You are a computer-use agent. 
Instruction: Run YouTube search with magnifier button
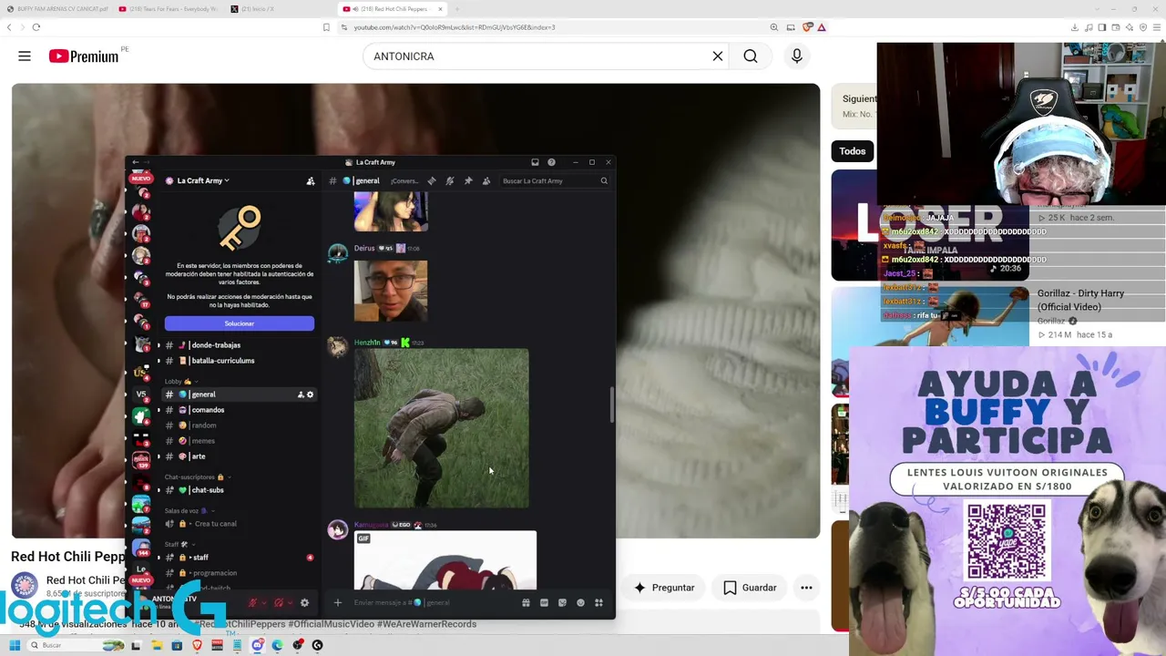point(751,56)
